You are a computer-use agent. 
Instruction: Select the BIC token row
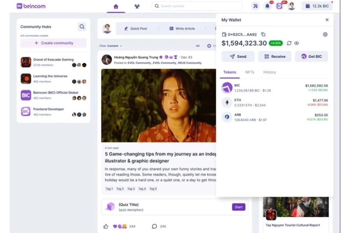coord(275,88)
